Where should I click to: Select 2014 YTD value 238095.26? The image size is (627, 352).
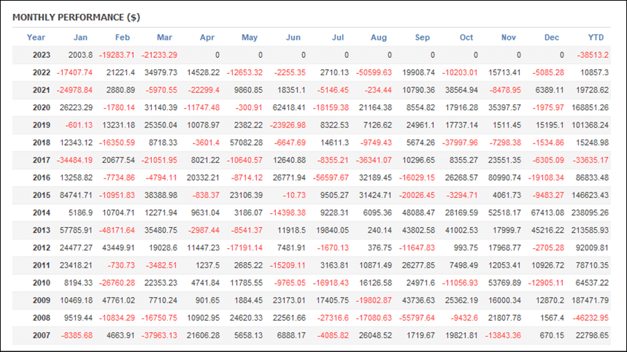(590, 213)
